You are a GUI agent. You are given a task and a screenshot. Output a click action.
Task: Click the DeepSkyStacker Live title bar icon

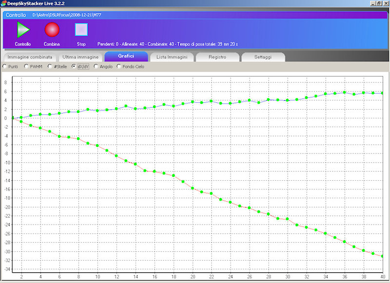[3, 3]
